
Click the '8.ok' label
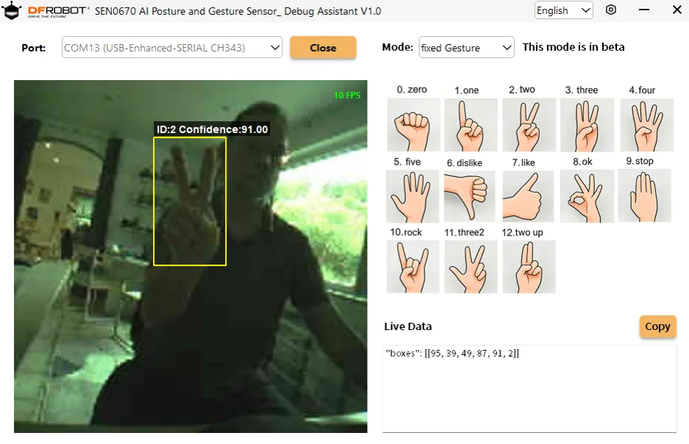pos(582,162)
